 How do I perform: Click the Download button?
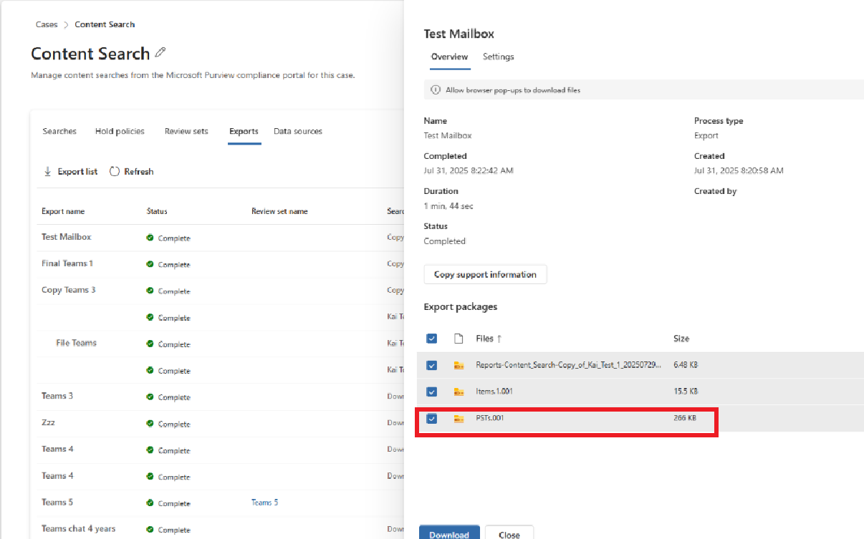point(449,533)
